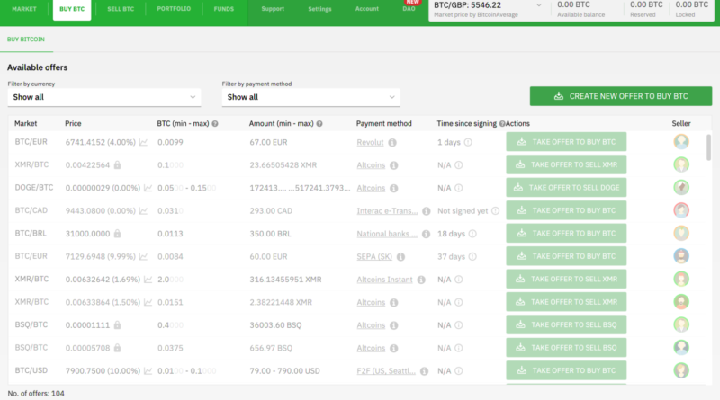Take the Revolut offer to buy BTC

tap(566, 142)
